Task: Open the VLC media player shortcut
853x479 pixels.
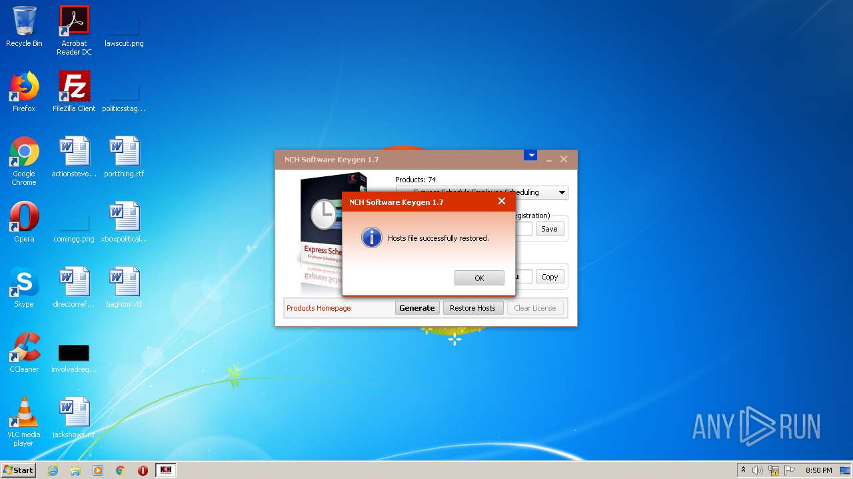Action: (24, 422)
